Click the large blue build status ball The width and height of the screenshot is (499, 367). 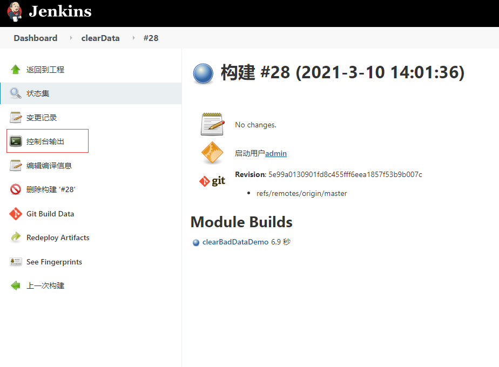[x=203, y=74]
